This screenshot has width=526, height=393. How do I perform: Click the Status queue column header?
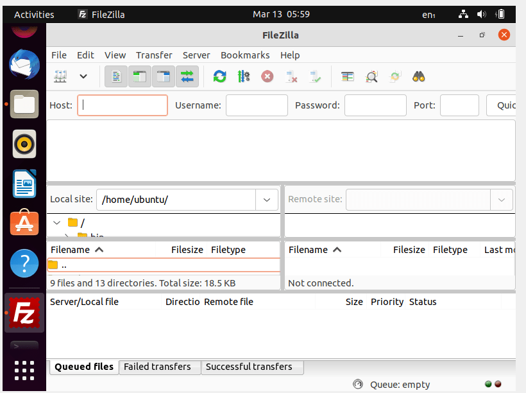click(454, 302)
